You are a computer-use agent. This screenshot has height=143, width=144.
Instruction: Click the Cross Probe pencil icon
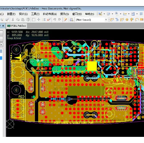[66, 19]
